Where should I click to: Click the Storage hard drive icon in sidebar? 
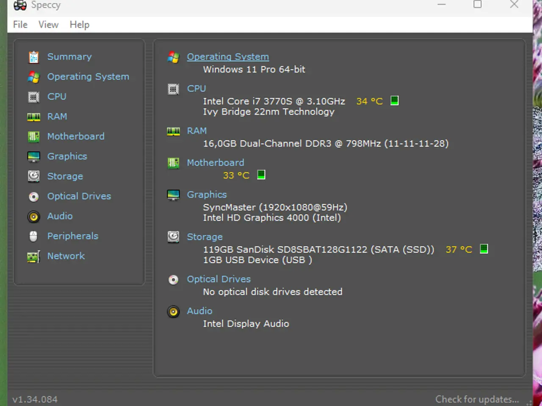tap(33, 176)
